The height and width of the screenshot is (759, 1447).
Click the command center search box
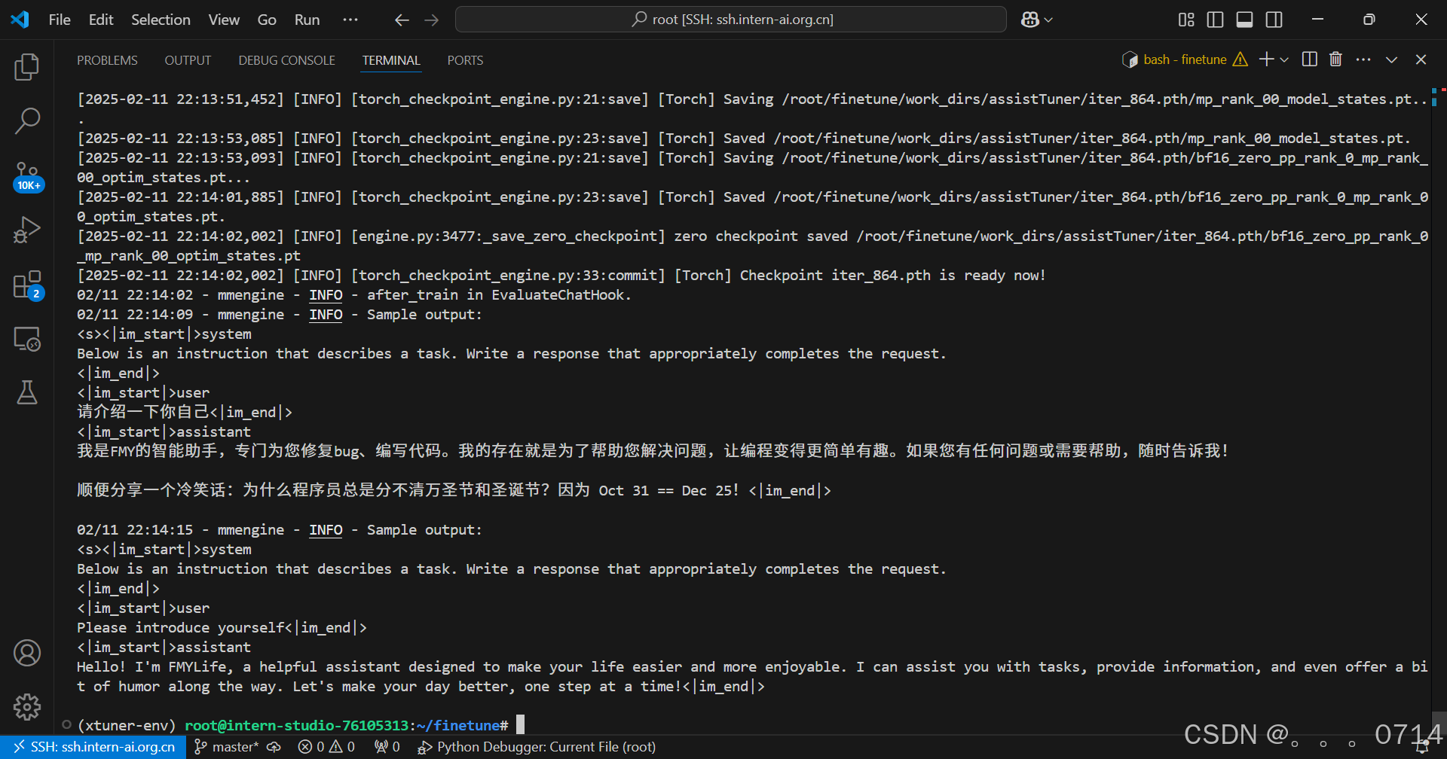click(x=730, y=20)
